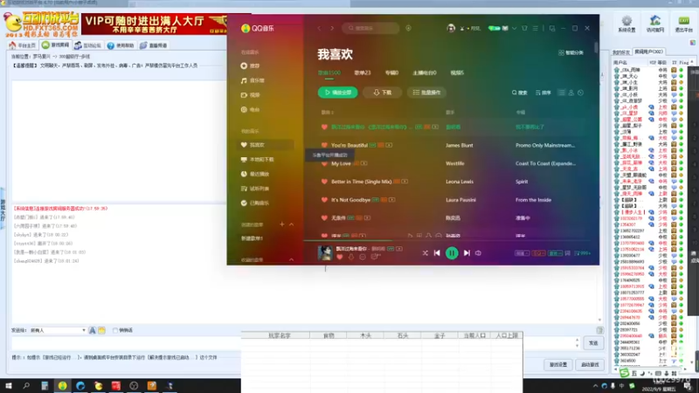Unlike the song It's Not Goodbye
Viewport: 699px width, 393px height.
[324, 200]
